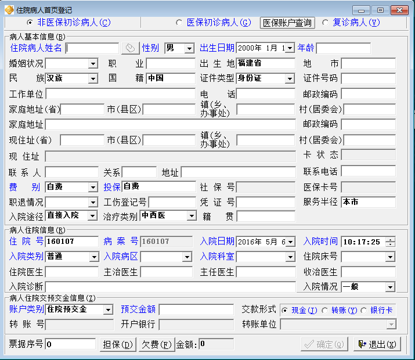Expand the 婚姻状况 dropdown
The height and width of the screenshot is (360, 415).
(93, 64)
